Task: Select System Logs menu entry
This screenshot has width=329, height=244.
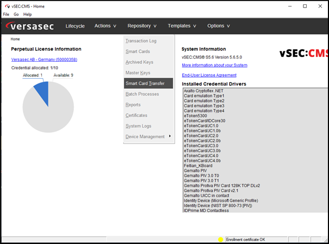Action: tap(148, 126)
